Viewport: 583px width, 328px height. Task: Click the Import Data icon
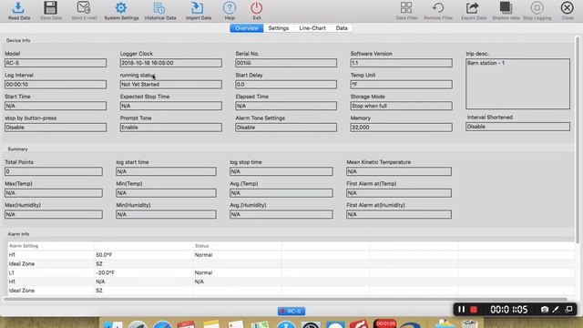[198, 8]
